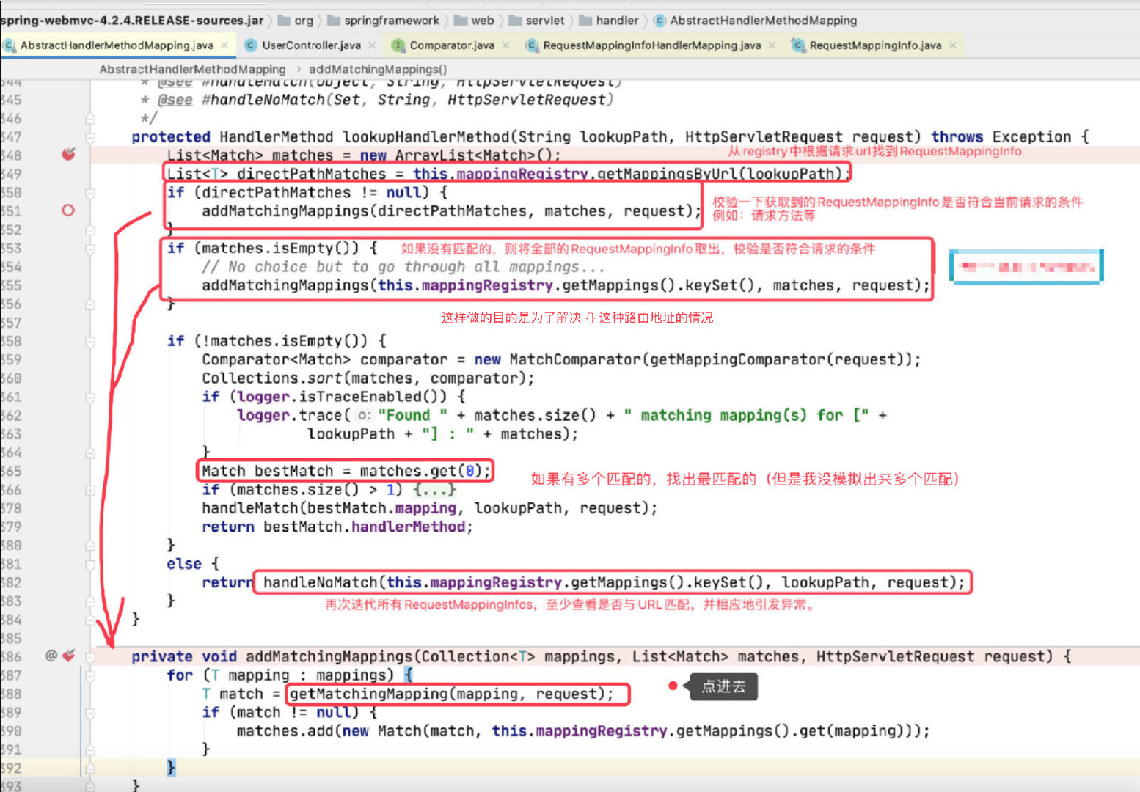Collapse the Javadoc comment using line 346 fold marker

89,118
